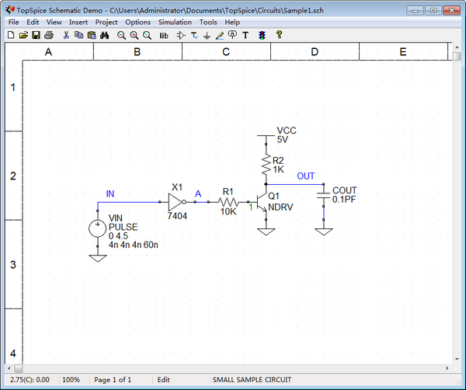The width and height of the screenshot is (466, 390).
Task: Save the current schematic
Action: (x=36, y=36)
